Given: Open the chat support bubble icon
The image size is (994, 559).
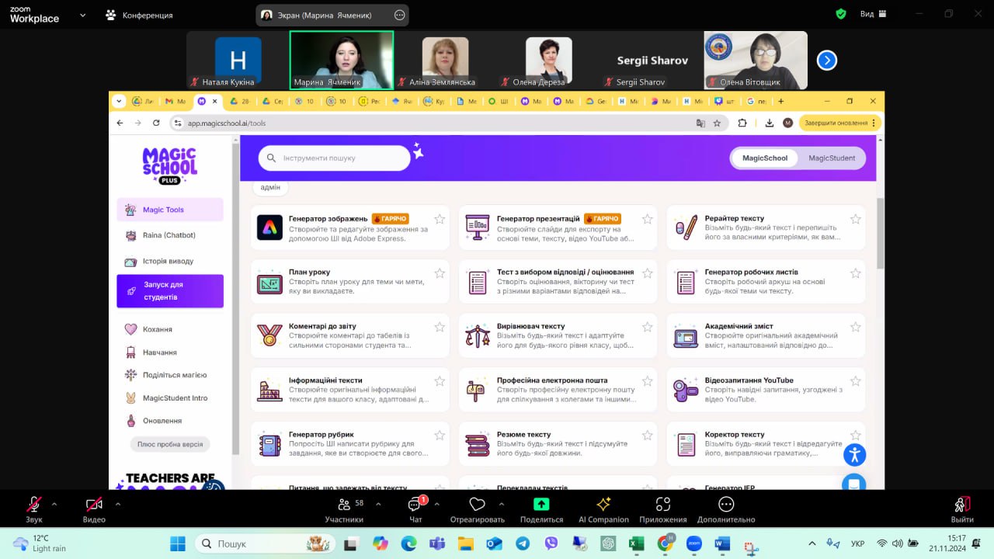Looking at the screenshot, I should pyautogui.click(x=854, y=484).
